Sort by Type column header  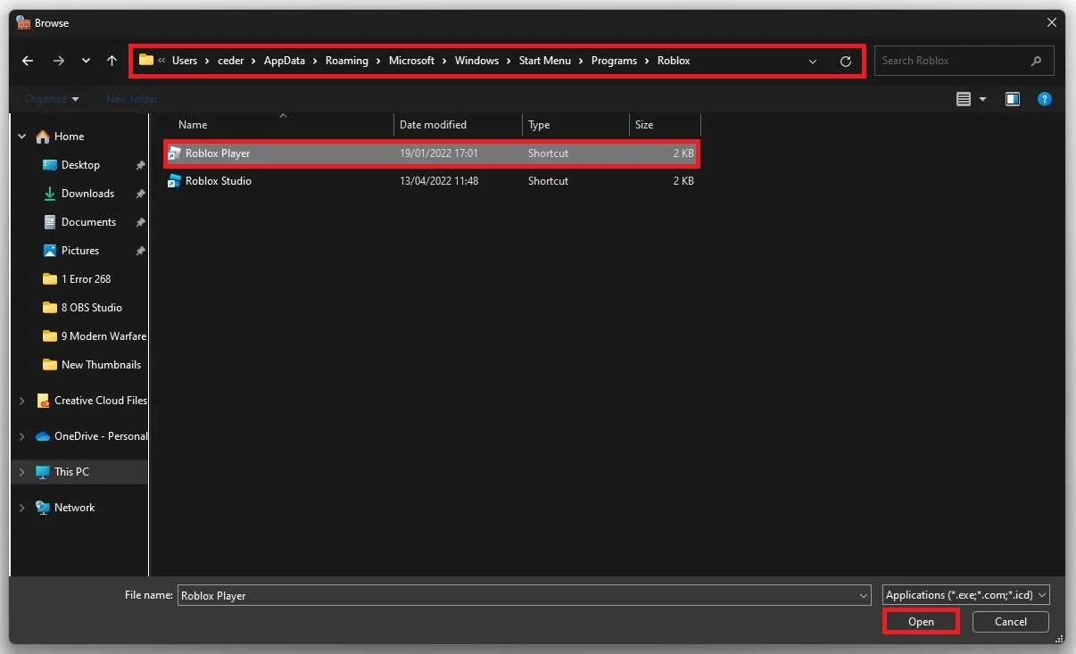click(539, 125)
